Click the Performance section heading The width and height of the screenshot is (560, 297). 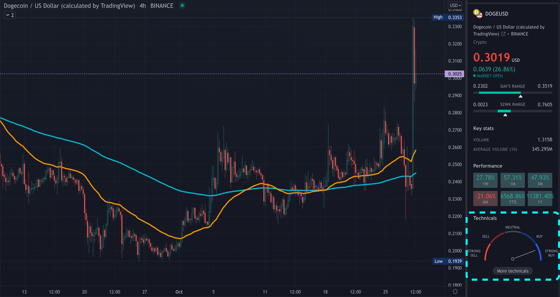click(x=487, y=166)
